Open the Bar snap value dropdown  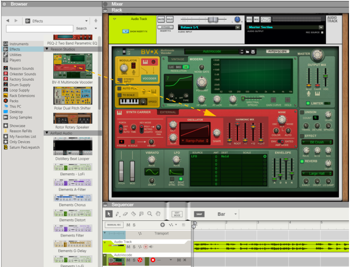[x=236, y=214]
